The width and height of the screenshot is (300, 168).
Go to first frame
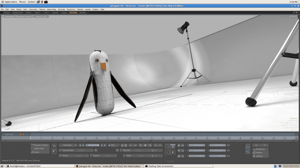click(x=79, y=145)
